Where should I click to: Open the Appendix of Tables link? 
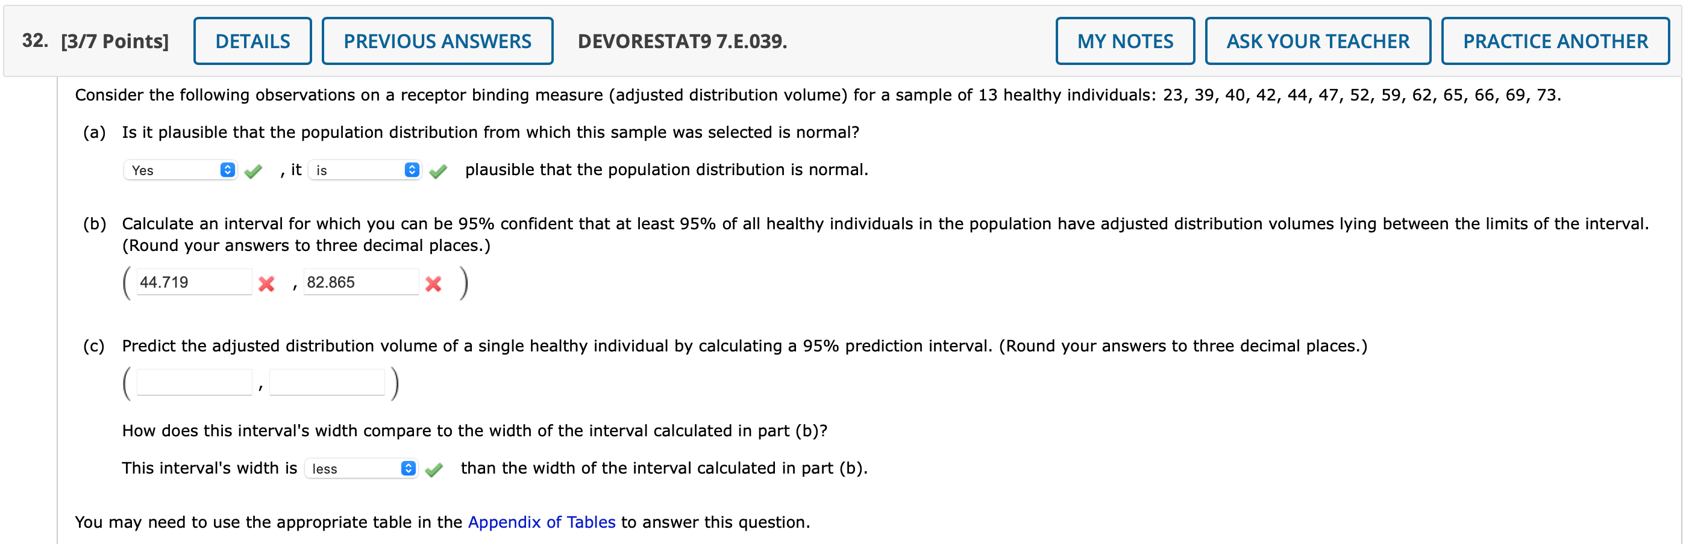tap(541, 522)
